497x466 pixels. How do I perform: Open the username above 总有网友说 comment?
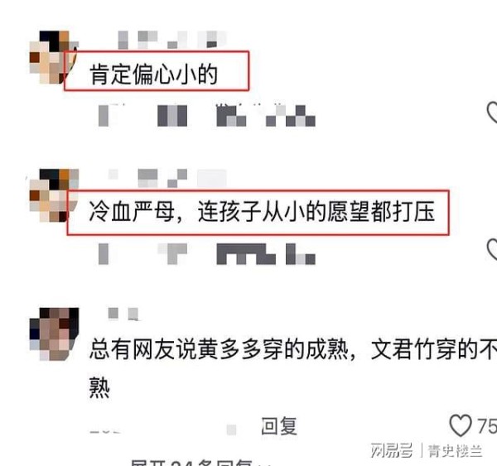coord(123,314)
